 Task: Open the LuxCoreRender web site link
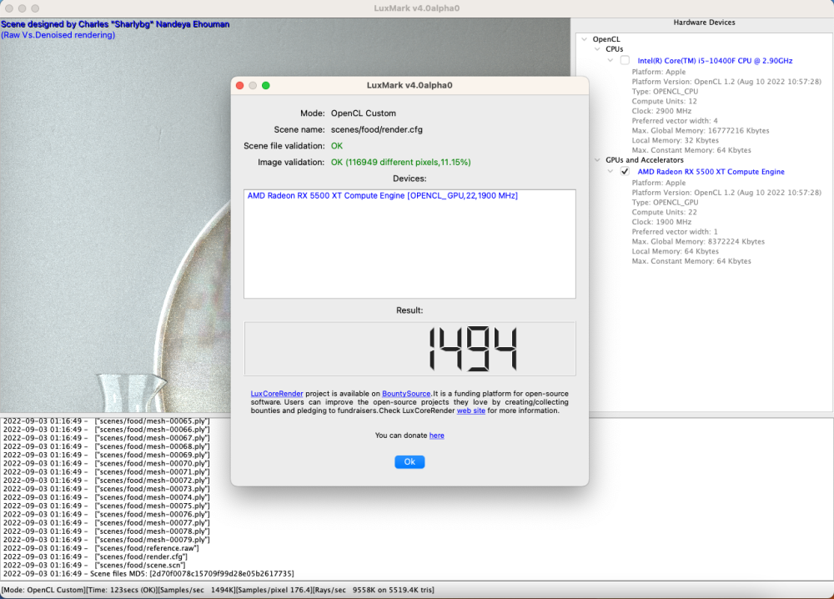click(470, 410)
